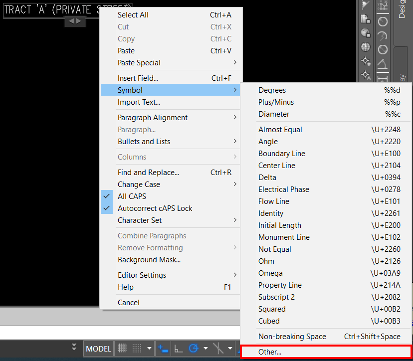Click the crosshair point with letter A icon

click(x=365, y=75)
